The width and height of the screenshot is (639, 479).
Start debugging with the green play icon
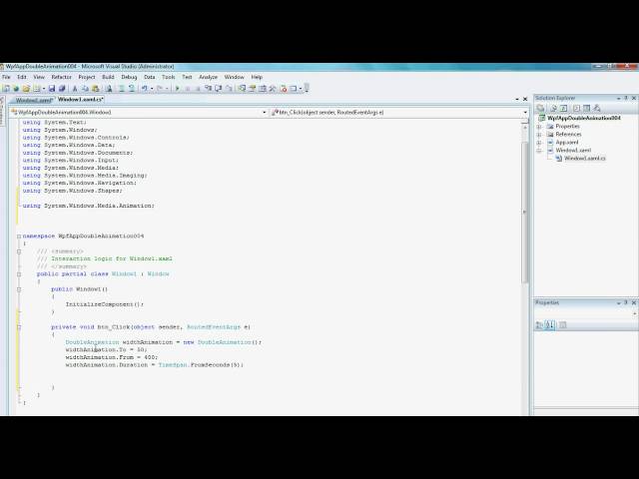tap(178, 88)
